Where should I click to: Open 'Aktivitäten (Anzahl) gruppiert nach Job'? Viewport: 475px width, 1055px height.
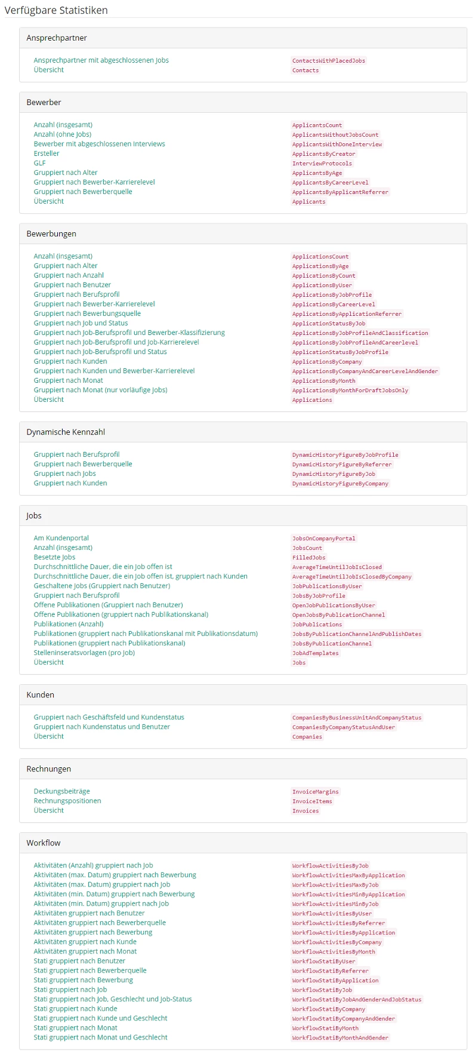point(93,865)
